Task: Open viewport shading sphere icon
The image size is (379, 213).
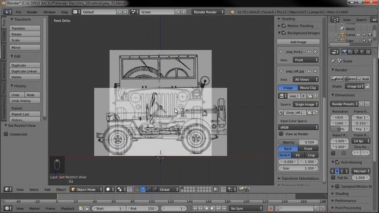Action: (x=109, y=189)
